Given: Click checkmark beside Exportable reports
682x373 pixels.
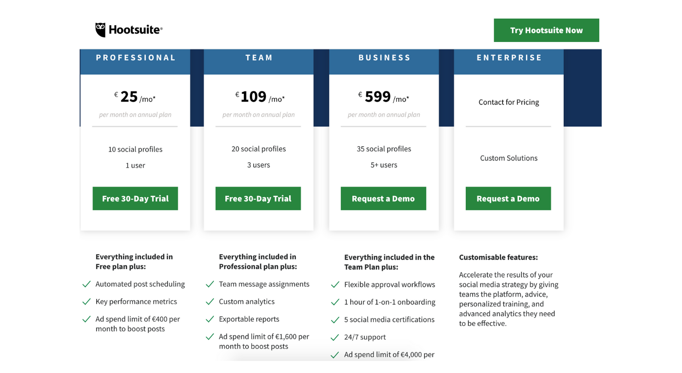Looking at the screenshot, I should pos(210,319).
